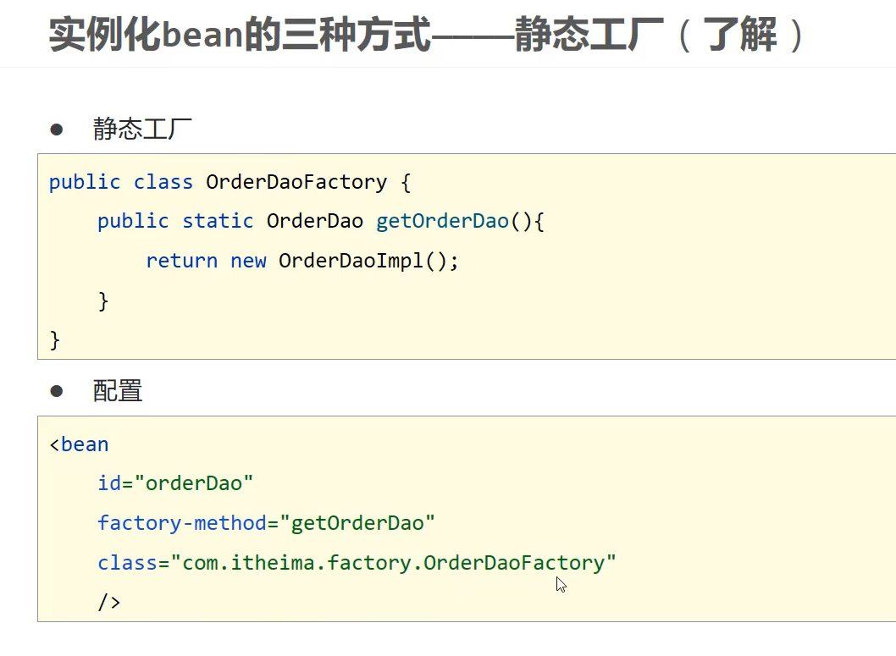Click the 静态工厂 bullet heading
Screen dimensions: 896x656
[x=142, y=130]
